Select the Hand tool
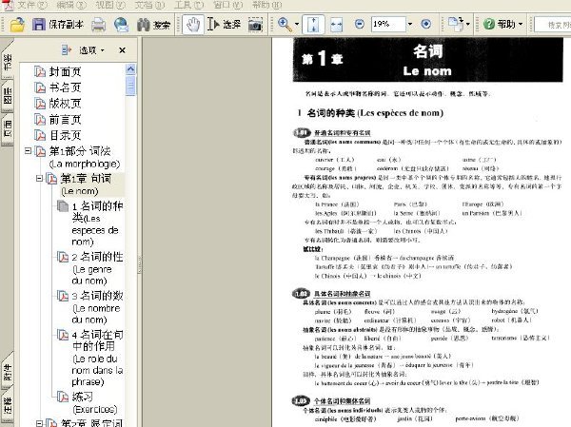This screenshot has height=427, width=571. pyautogui.click(x=193, y=25)
